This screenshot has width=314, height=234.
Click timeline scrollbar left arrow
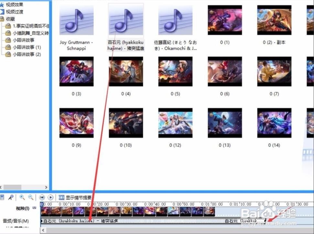[x=43, y=230]
